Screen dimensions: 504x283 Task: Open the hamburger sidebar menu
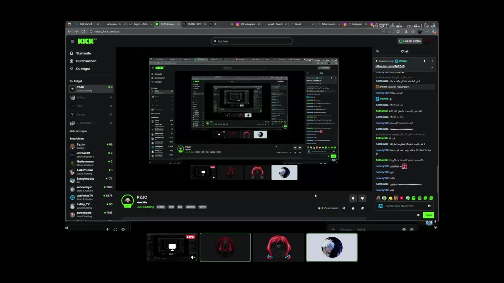72,41
